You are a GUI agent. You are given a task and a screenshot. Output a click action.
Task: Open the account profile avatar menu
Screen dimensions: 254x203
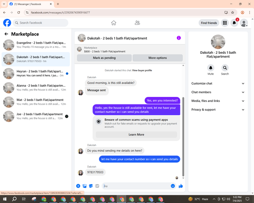[x=244, y=23]
